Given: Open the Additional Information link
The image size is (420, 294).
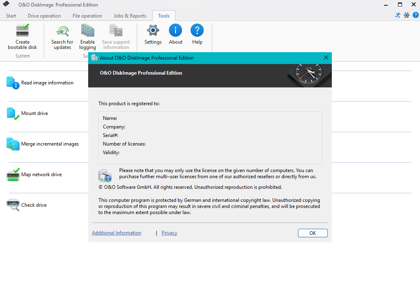Looking at the screenshot, I should pyautogui.click(x=116, y=233).
